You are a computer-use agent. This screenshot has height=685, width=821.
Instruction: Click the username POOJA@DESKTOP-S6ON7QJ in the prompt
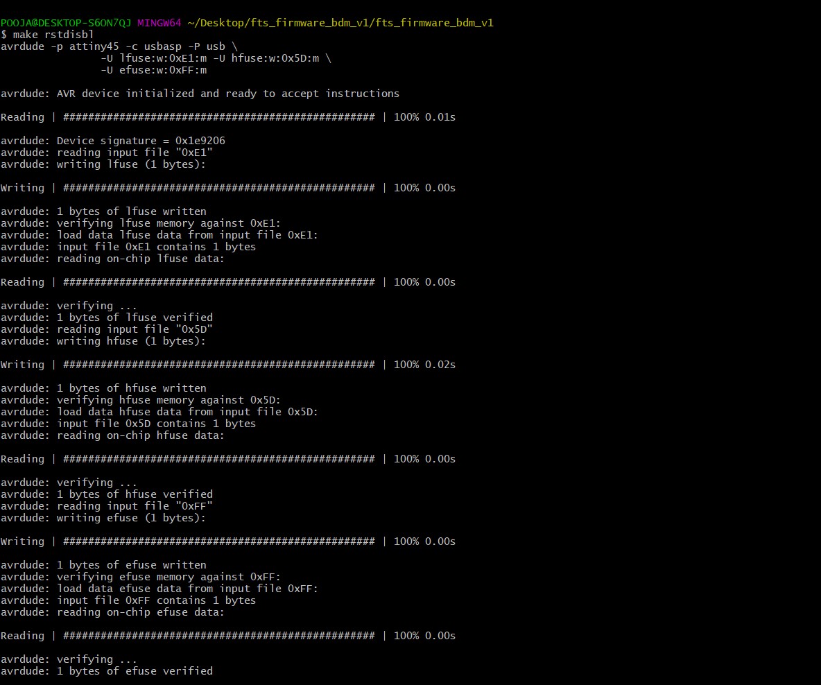[66, 23]
